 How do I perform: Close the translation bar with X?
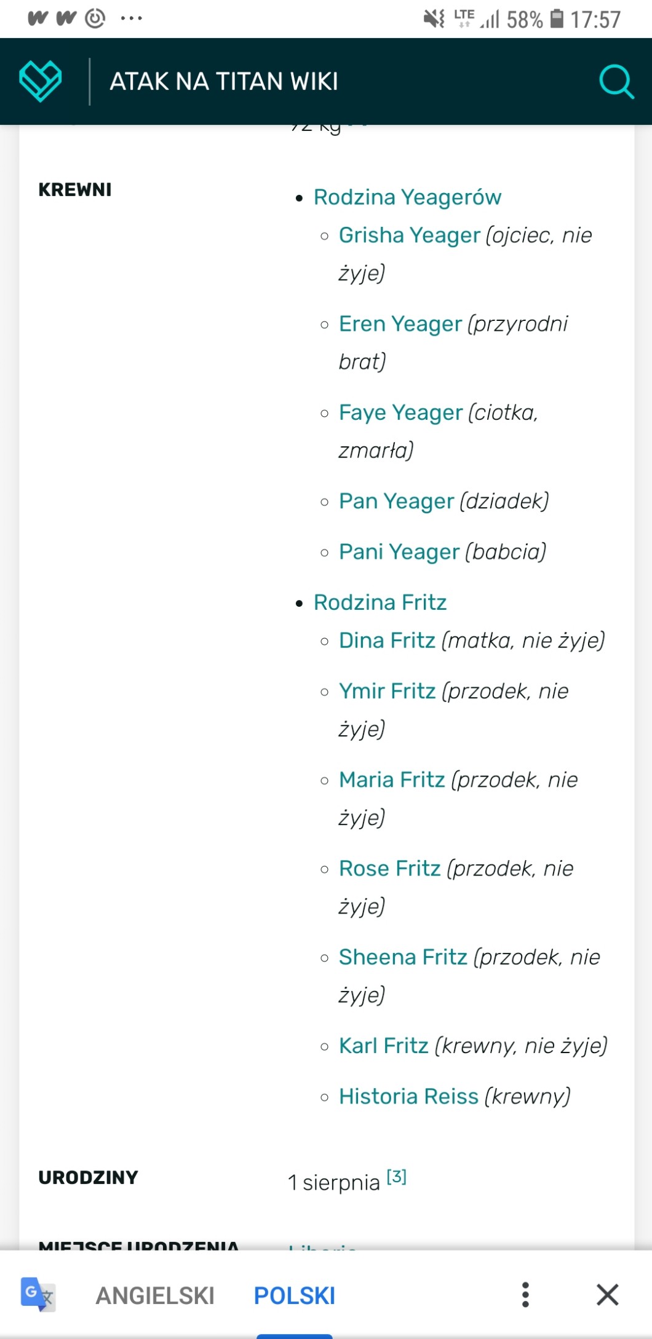tap(607, 1294)
